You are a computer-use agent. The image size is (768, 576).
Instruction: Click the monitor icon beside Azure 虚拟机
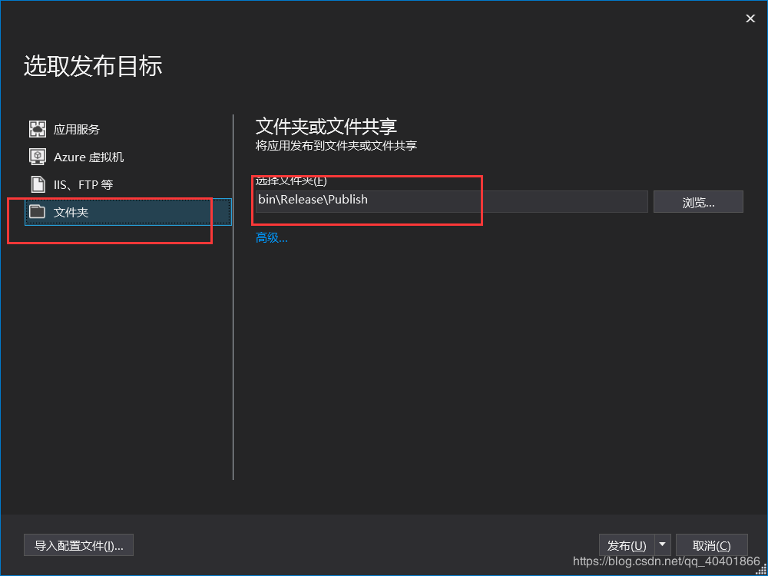pyautogui.click(x=37, y=156)
